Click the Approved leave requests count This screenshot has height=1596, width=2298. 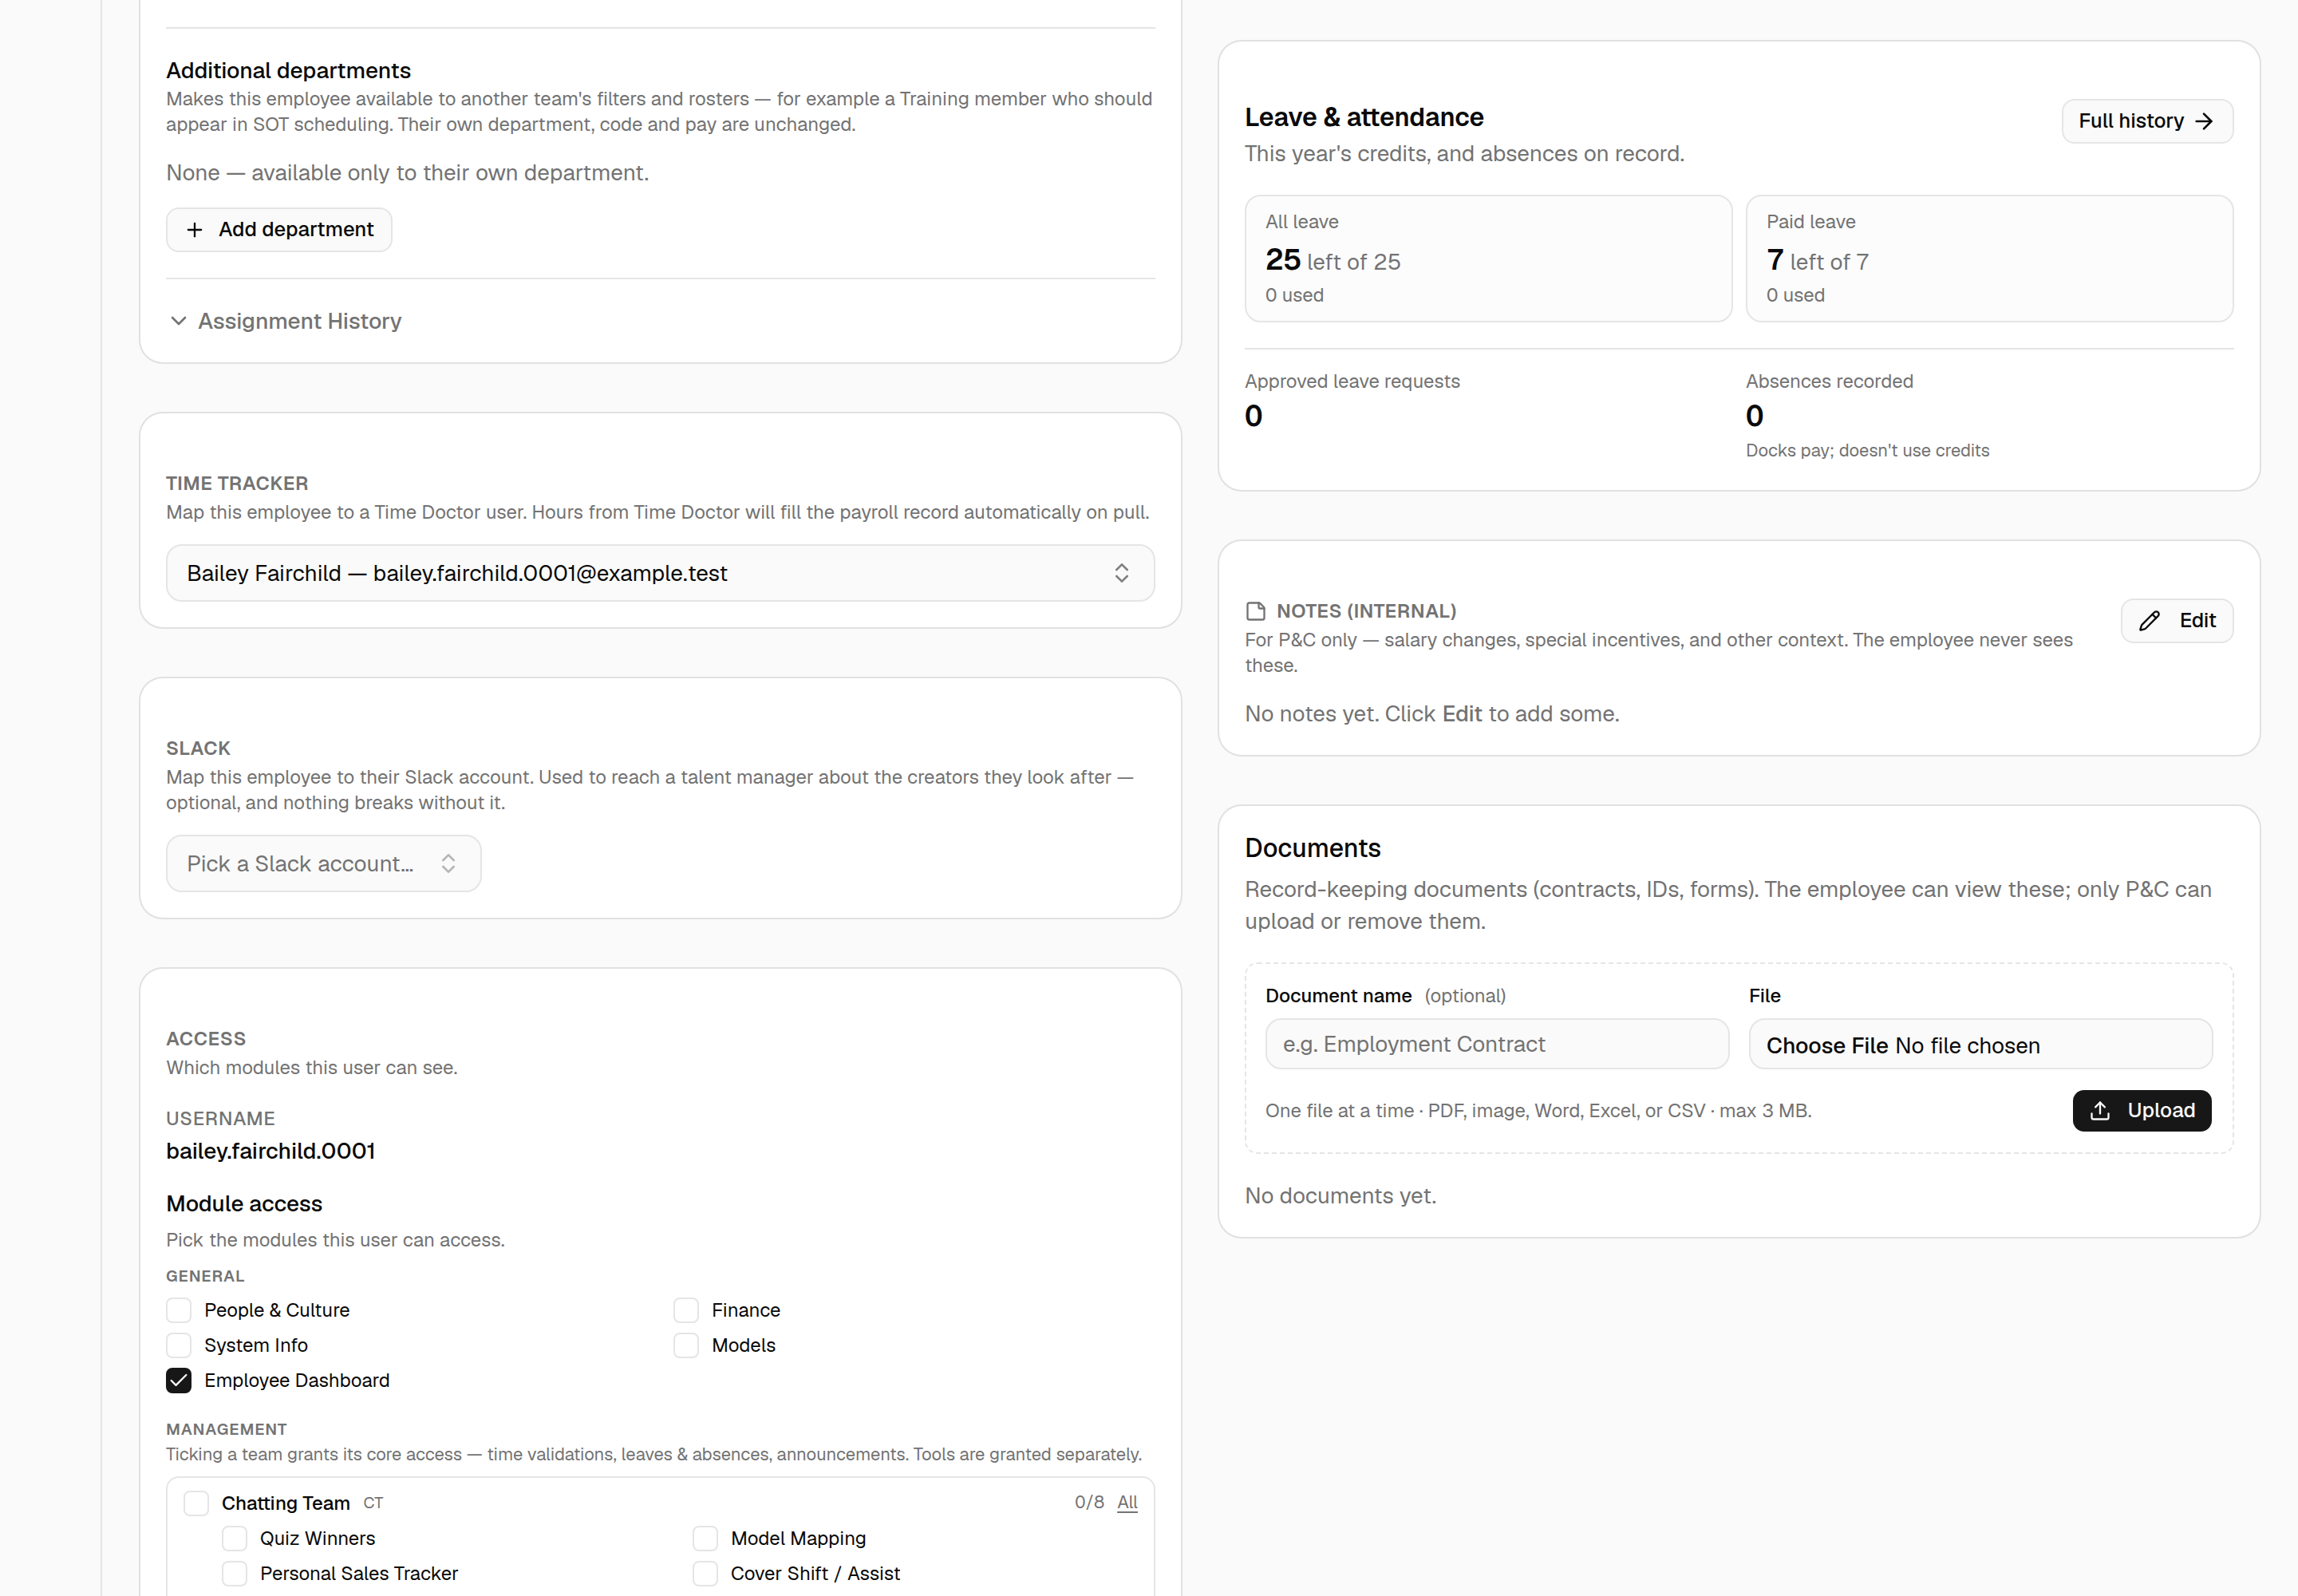(x=1254, y=416)
